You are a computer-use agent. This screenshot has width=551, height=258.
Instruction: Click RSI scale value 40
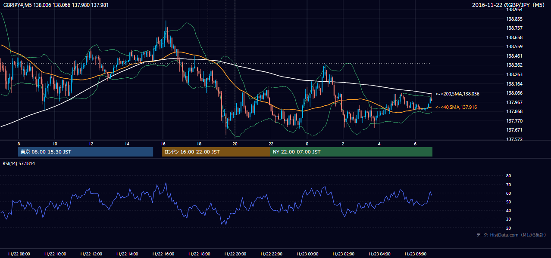(x=508, y=210)
